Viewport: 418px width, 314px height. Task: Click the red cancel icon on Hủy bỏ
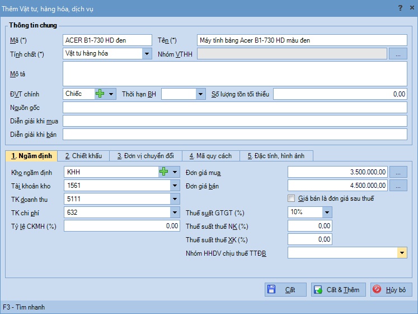point(377,289)
